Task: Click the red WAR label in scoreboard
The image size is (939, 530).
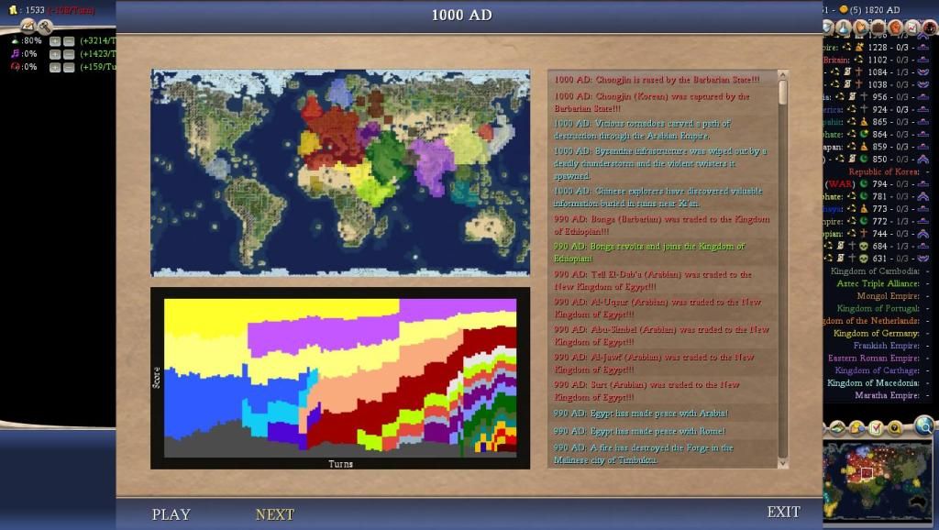Action: click(x=840, y=184)
